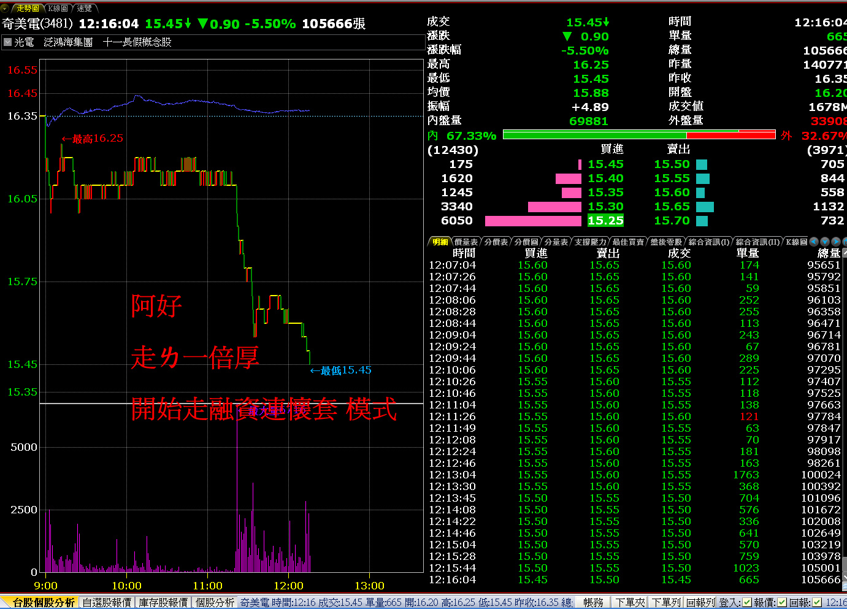847x609 pixels.
Task: Click the 最高16.25 marker on chart
Action: coord(93,139)
